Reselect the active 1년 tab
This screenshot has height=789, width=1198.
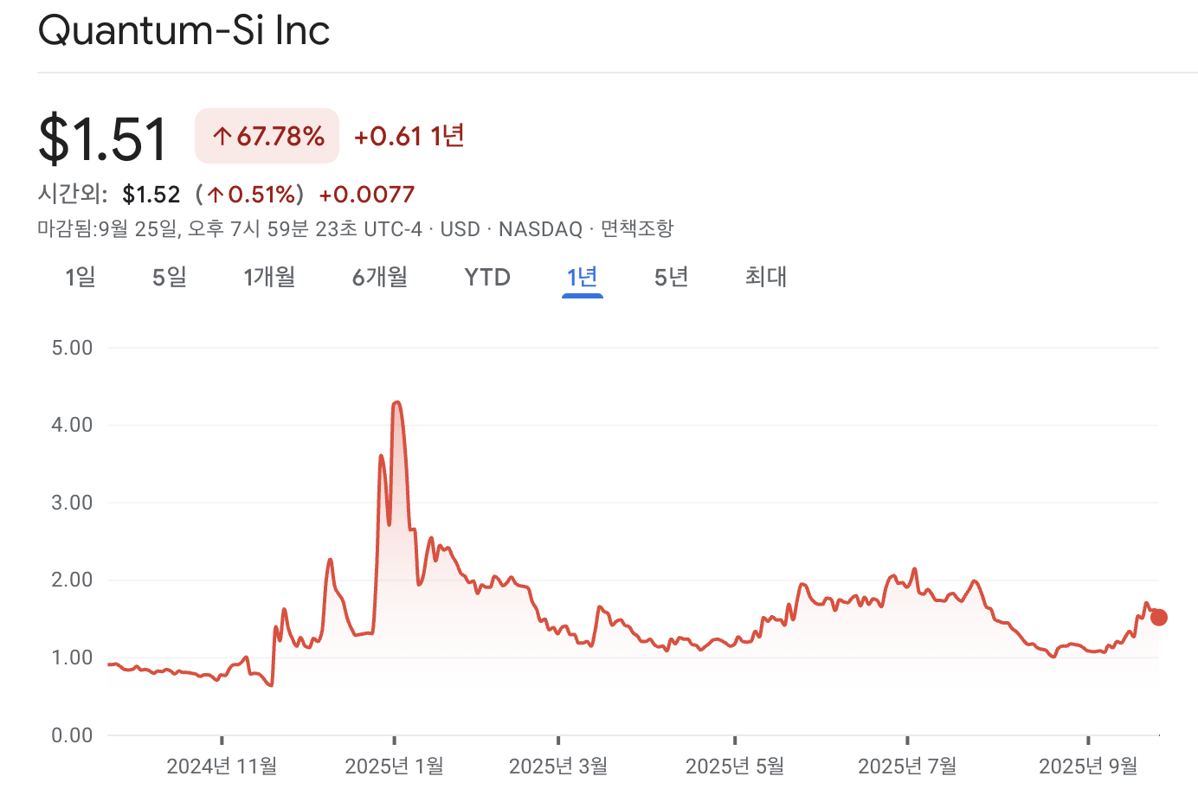pos(582,277)
